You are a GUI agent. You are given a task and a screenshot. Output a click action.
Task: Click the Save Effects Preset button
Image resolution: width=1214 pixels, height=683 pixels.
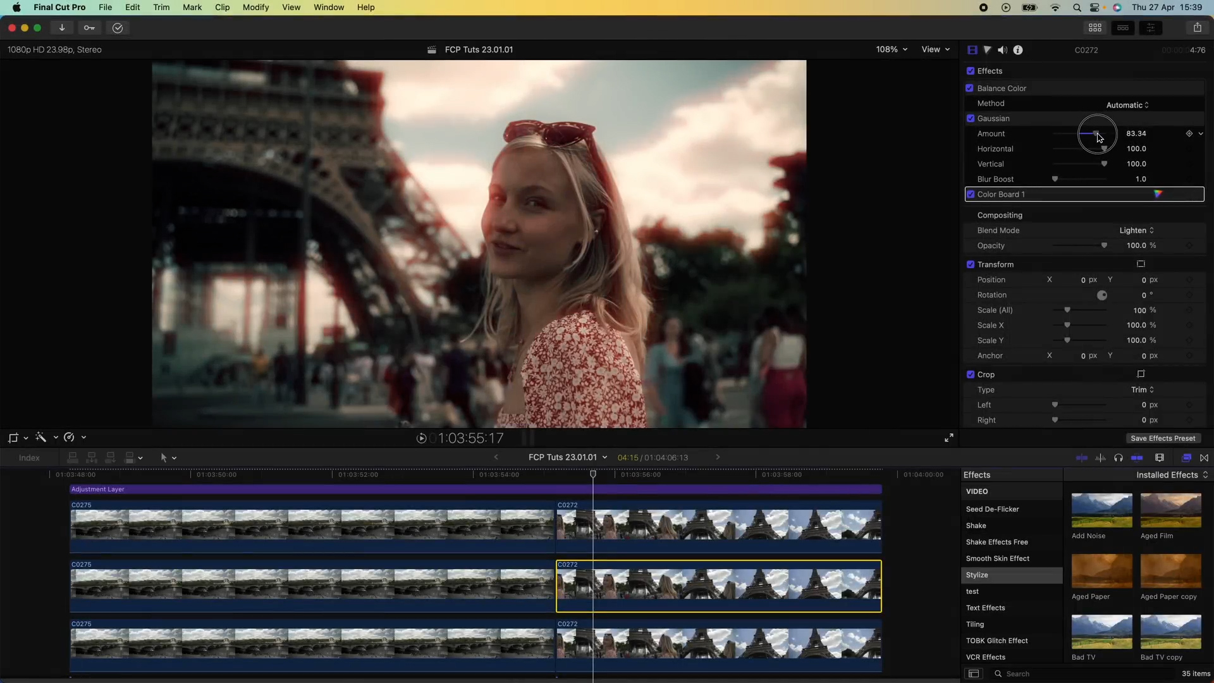(1163, 438)
